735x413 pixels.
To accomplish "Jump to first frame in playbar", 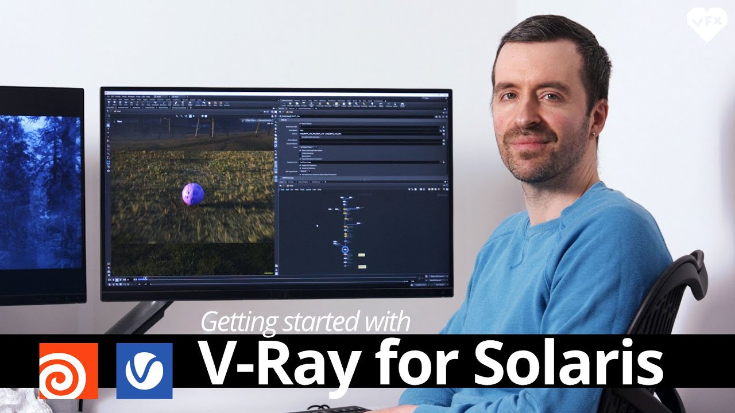I will click(x=109, y=280).
